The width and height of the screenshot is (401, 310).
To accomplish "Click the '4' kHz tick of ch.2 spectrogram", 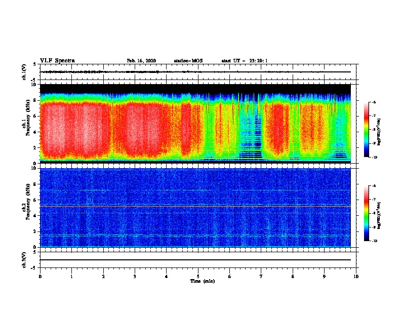I will 35,216.
